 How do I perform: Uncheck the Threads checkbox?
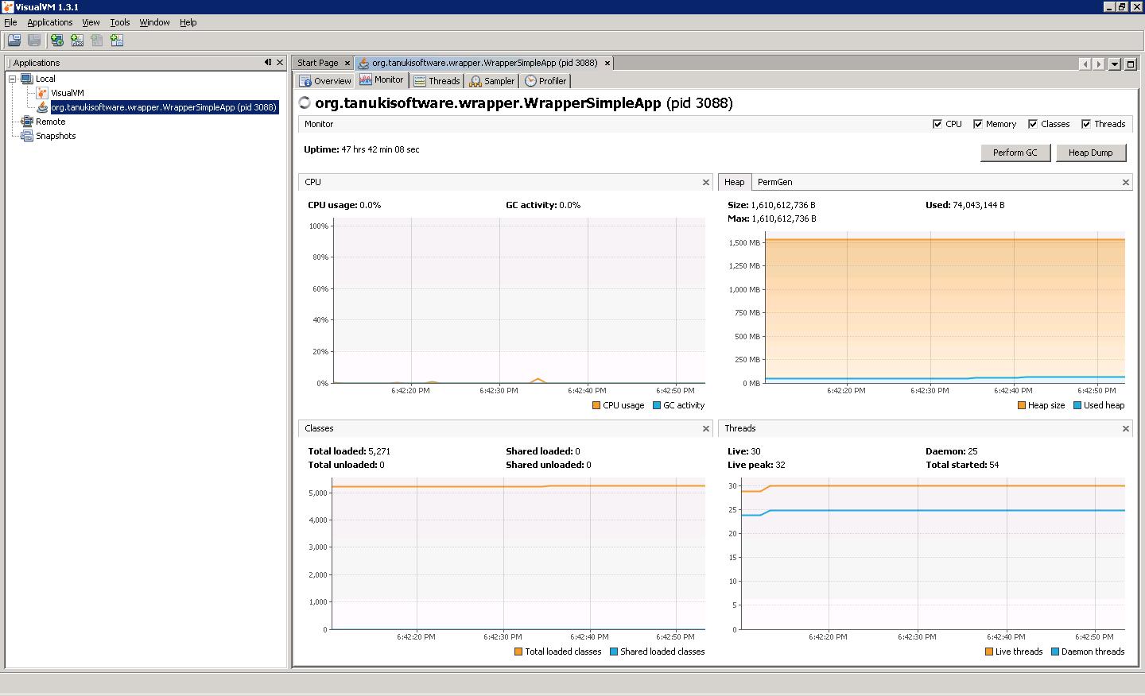[1086, 124]
